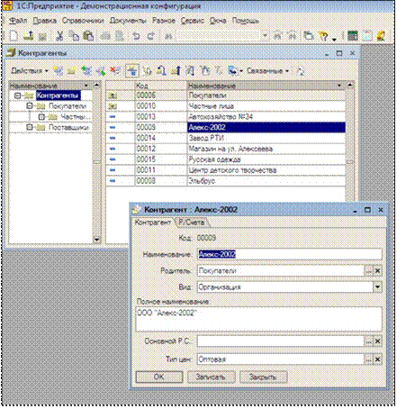Click the Copy icon in main toolbar
Image resolution: width=397 pixels, height=409 pixels.
(x=74, y=36)
